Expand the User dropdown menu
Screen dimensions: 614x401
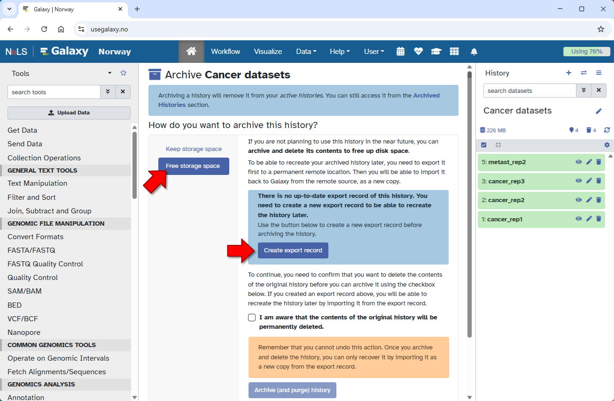pyautogui.click(x=373, y=52)
